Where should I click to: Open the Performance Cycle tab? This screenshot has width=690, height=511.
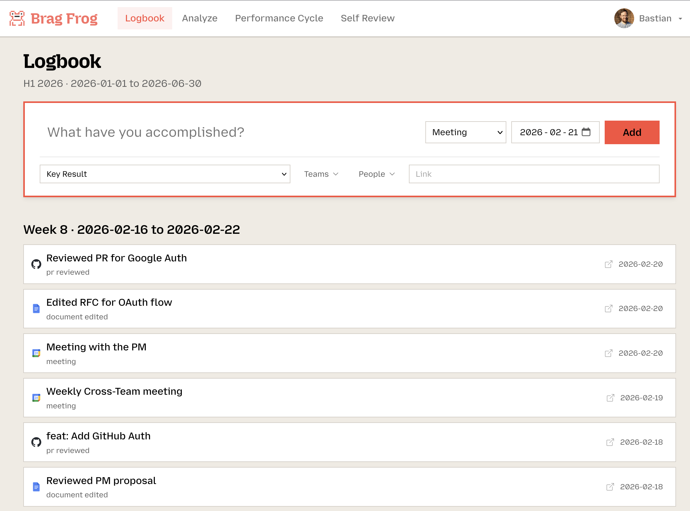(x=279, y=18)
